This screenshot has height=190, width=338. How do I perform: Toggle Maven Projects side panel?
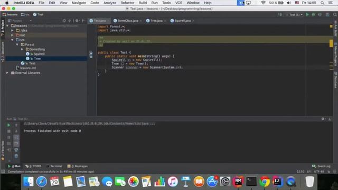335,54
